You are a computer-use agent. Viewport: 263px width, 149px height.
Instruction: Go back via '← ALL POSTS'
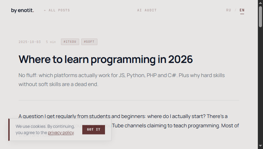[x=57, y=10]
